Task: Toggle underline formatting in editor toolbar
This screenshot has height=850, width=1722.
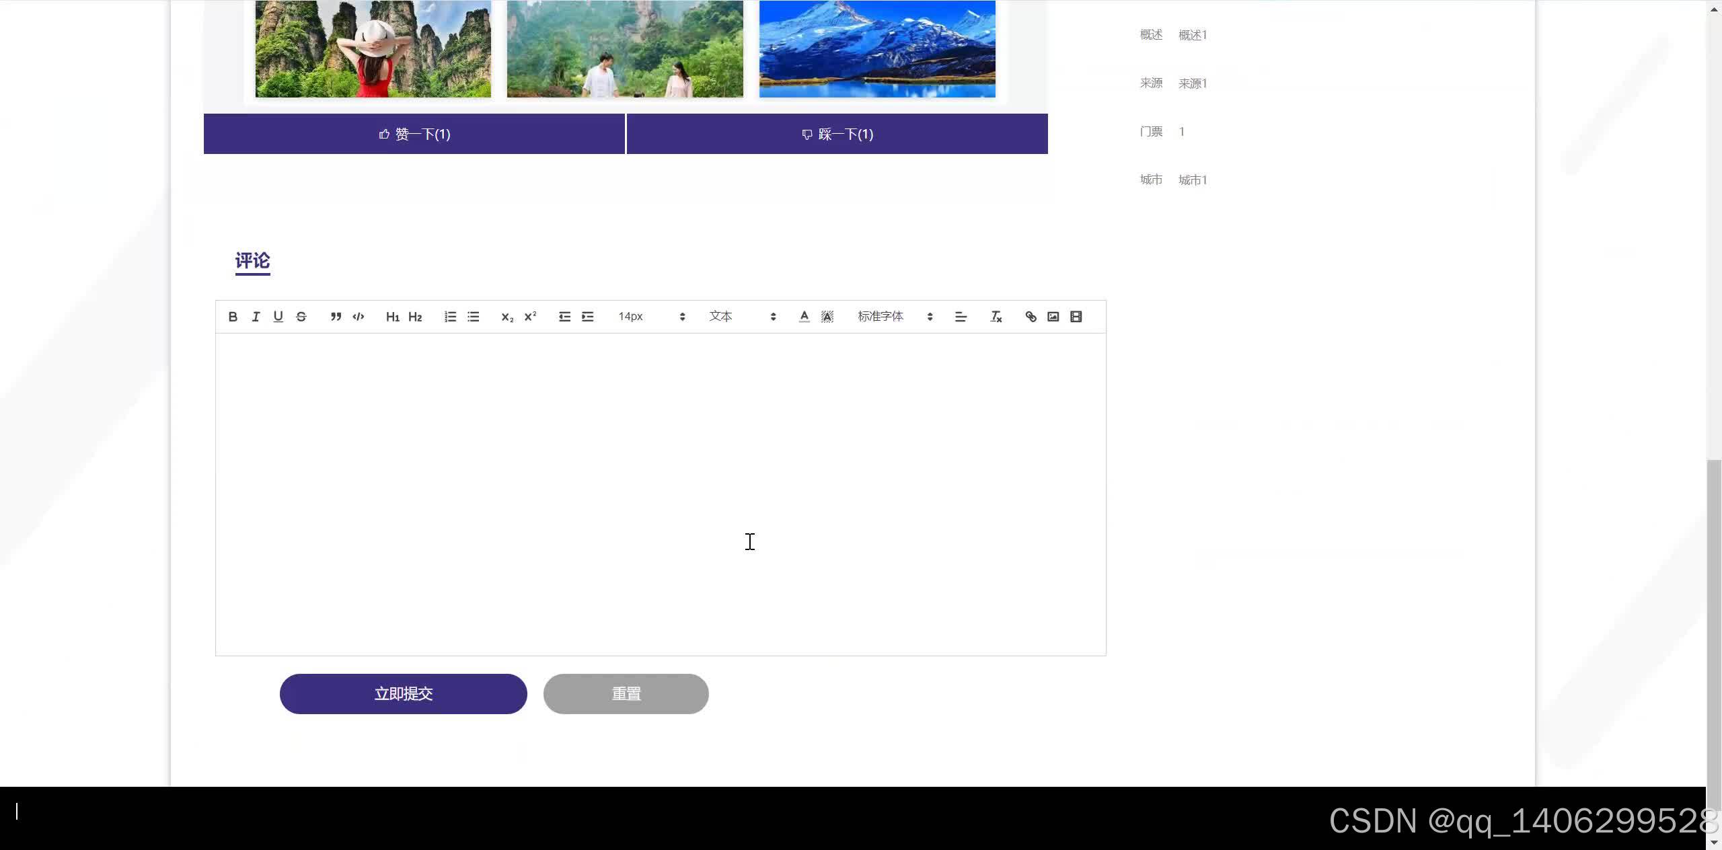Action: pos(278,317)
